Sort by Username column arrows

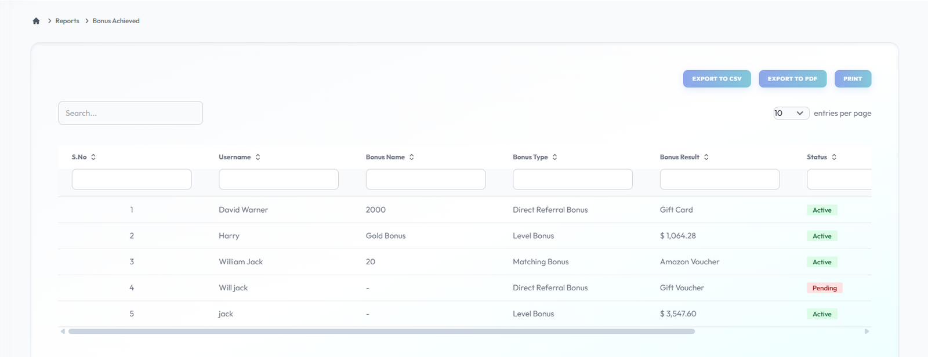[258, 157]
